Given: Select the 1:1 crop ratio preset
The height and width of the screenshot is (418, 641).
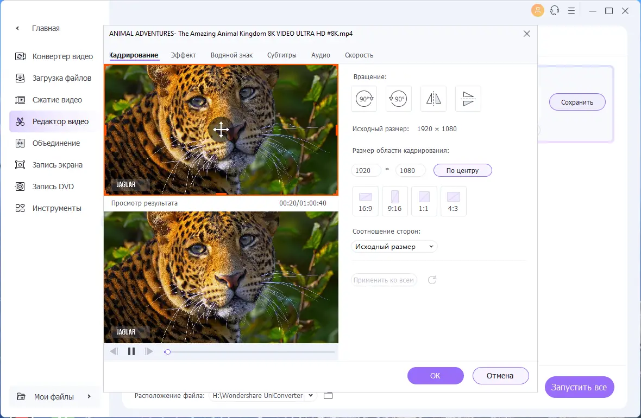Looking at the screenshot, I should point(424,201).
